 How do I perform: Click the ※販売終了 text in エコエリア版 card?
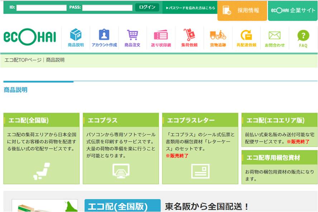tap(298, 141)
